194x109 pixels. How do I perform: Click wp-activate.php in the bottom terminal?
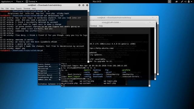point(69,83)
